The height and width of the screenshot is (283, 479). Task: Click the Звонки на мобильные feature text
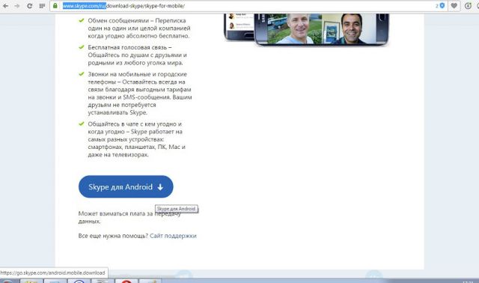pyautogui.click(x=140, y=94)
